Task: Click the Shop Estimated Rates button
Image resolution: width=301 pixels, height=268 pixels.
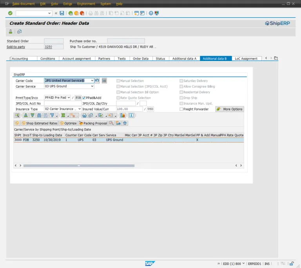Action: (40, 123)
